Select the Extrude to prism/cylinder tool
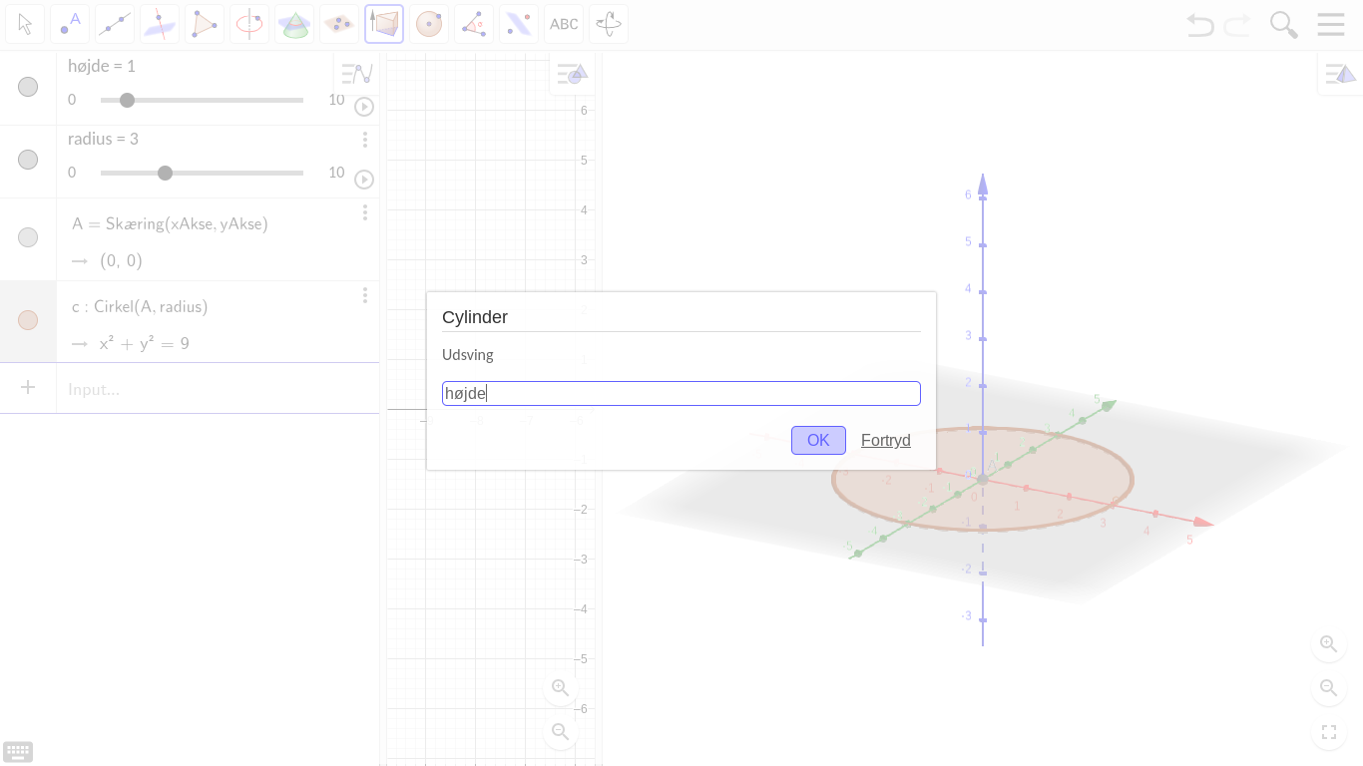 [x=384, y=24]
